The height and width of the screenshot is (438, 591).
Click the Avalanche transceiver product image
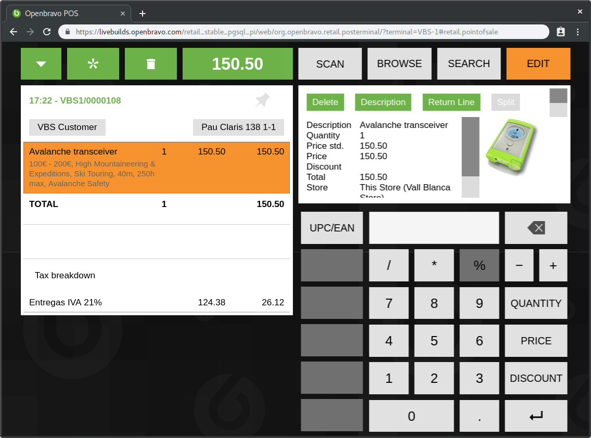511,147
